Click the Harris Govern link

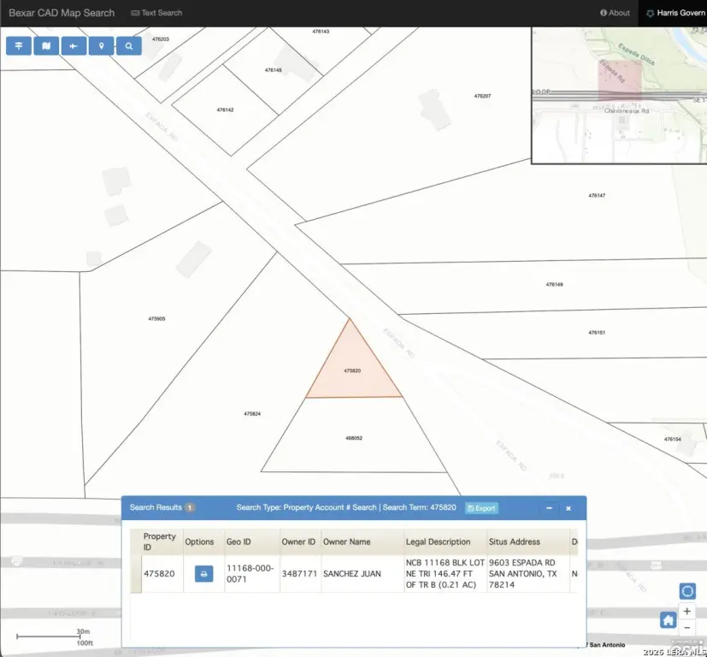click(x=675, y=13)
